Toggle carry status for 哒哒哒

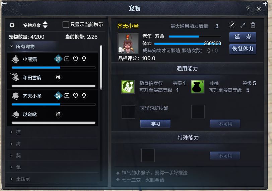(58, 114)
